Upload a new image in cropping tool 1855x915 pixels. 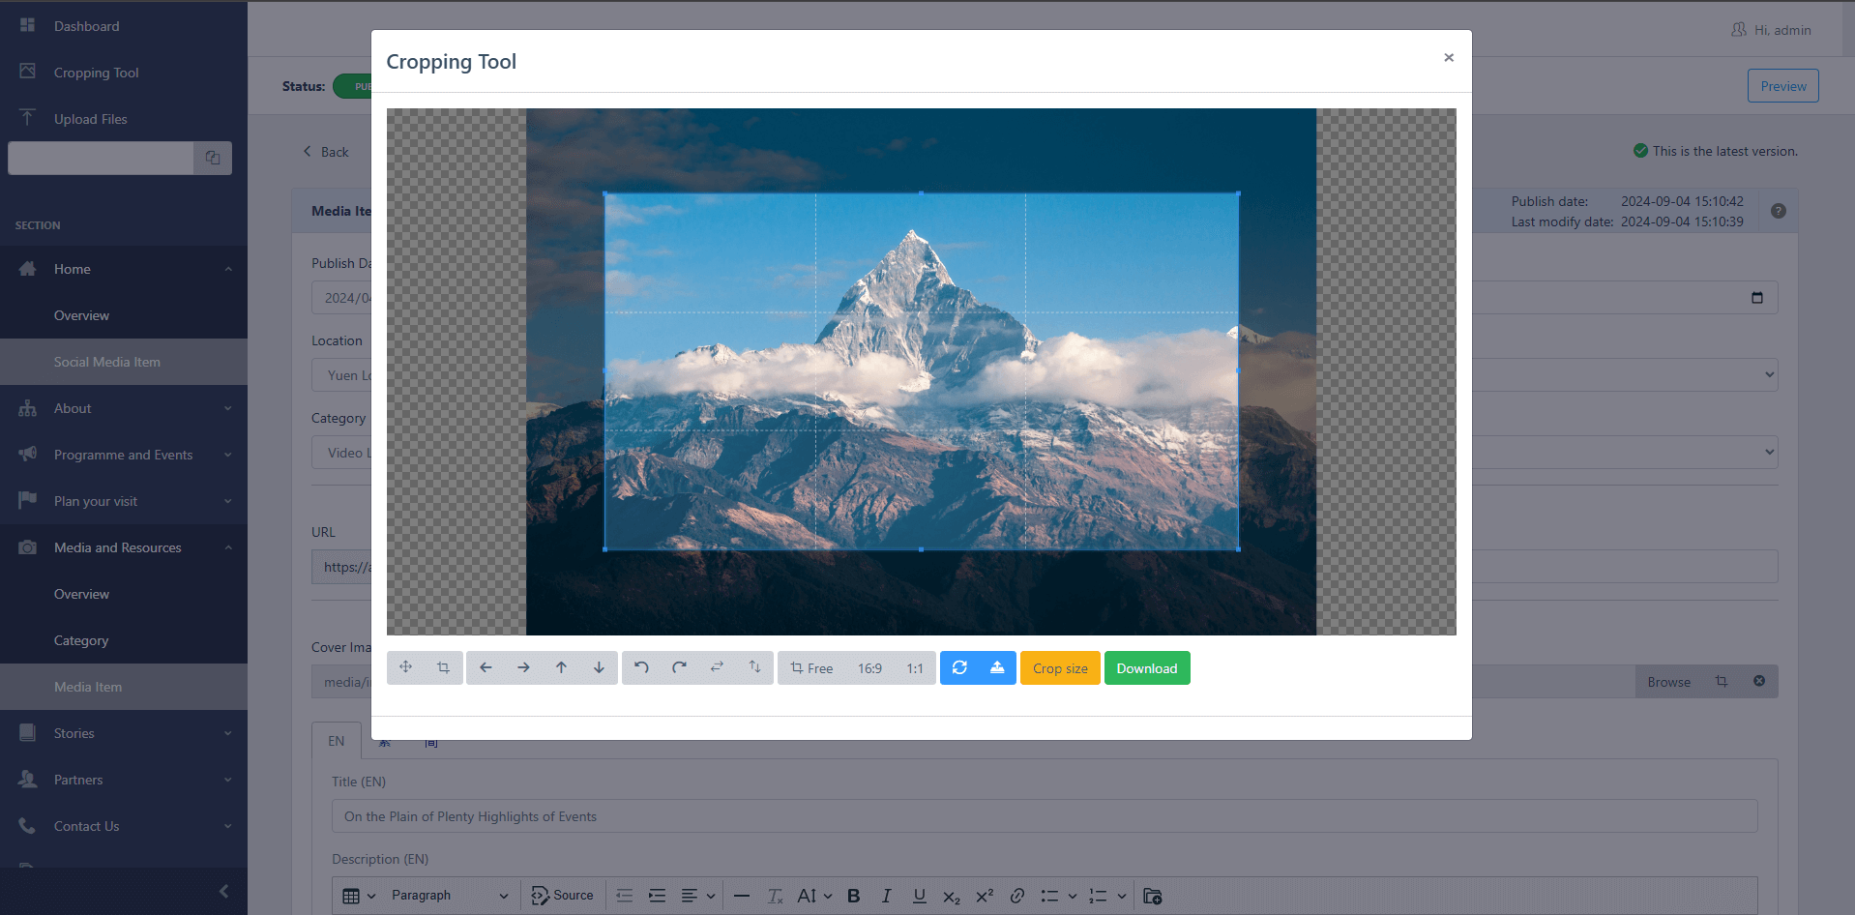pyautogui.click(x=997, y=667)
